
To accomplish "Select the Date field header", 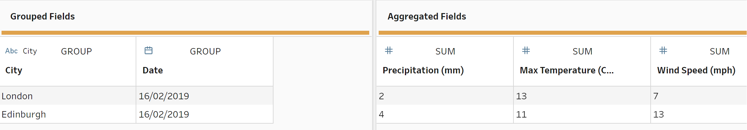I will (153, 70).
